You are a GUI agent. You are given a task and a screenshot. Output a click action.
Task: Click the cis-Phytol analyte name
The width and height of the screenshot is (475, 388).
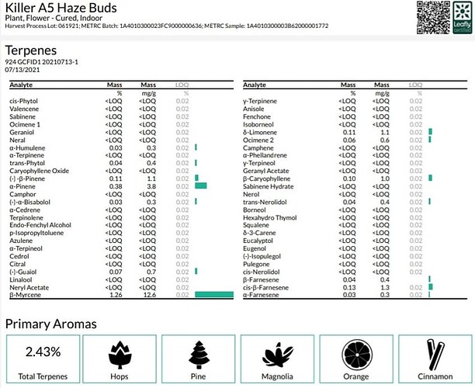23,101
